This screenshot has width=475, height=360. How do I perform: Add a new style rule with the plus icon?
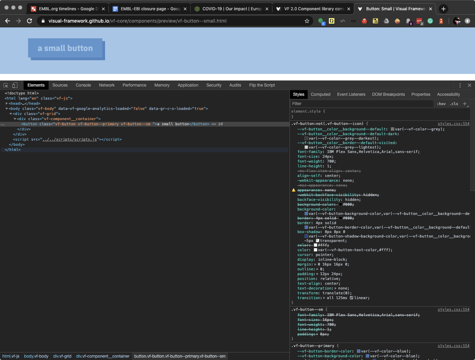(465, 104)
